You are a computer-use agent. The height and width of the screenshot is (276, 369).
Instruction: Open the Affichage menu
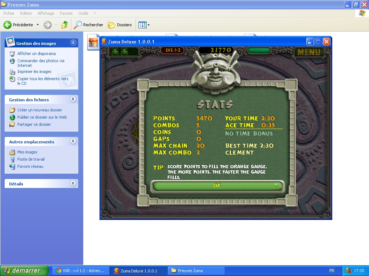(x=46, y=13)
